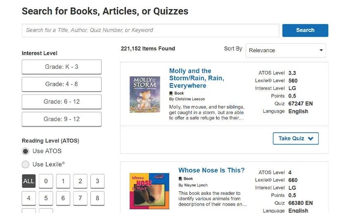Click the search text input field
The width and height of the screenshot is (348, 213).
(150, 30)
